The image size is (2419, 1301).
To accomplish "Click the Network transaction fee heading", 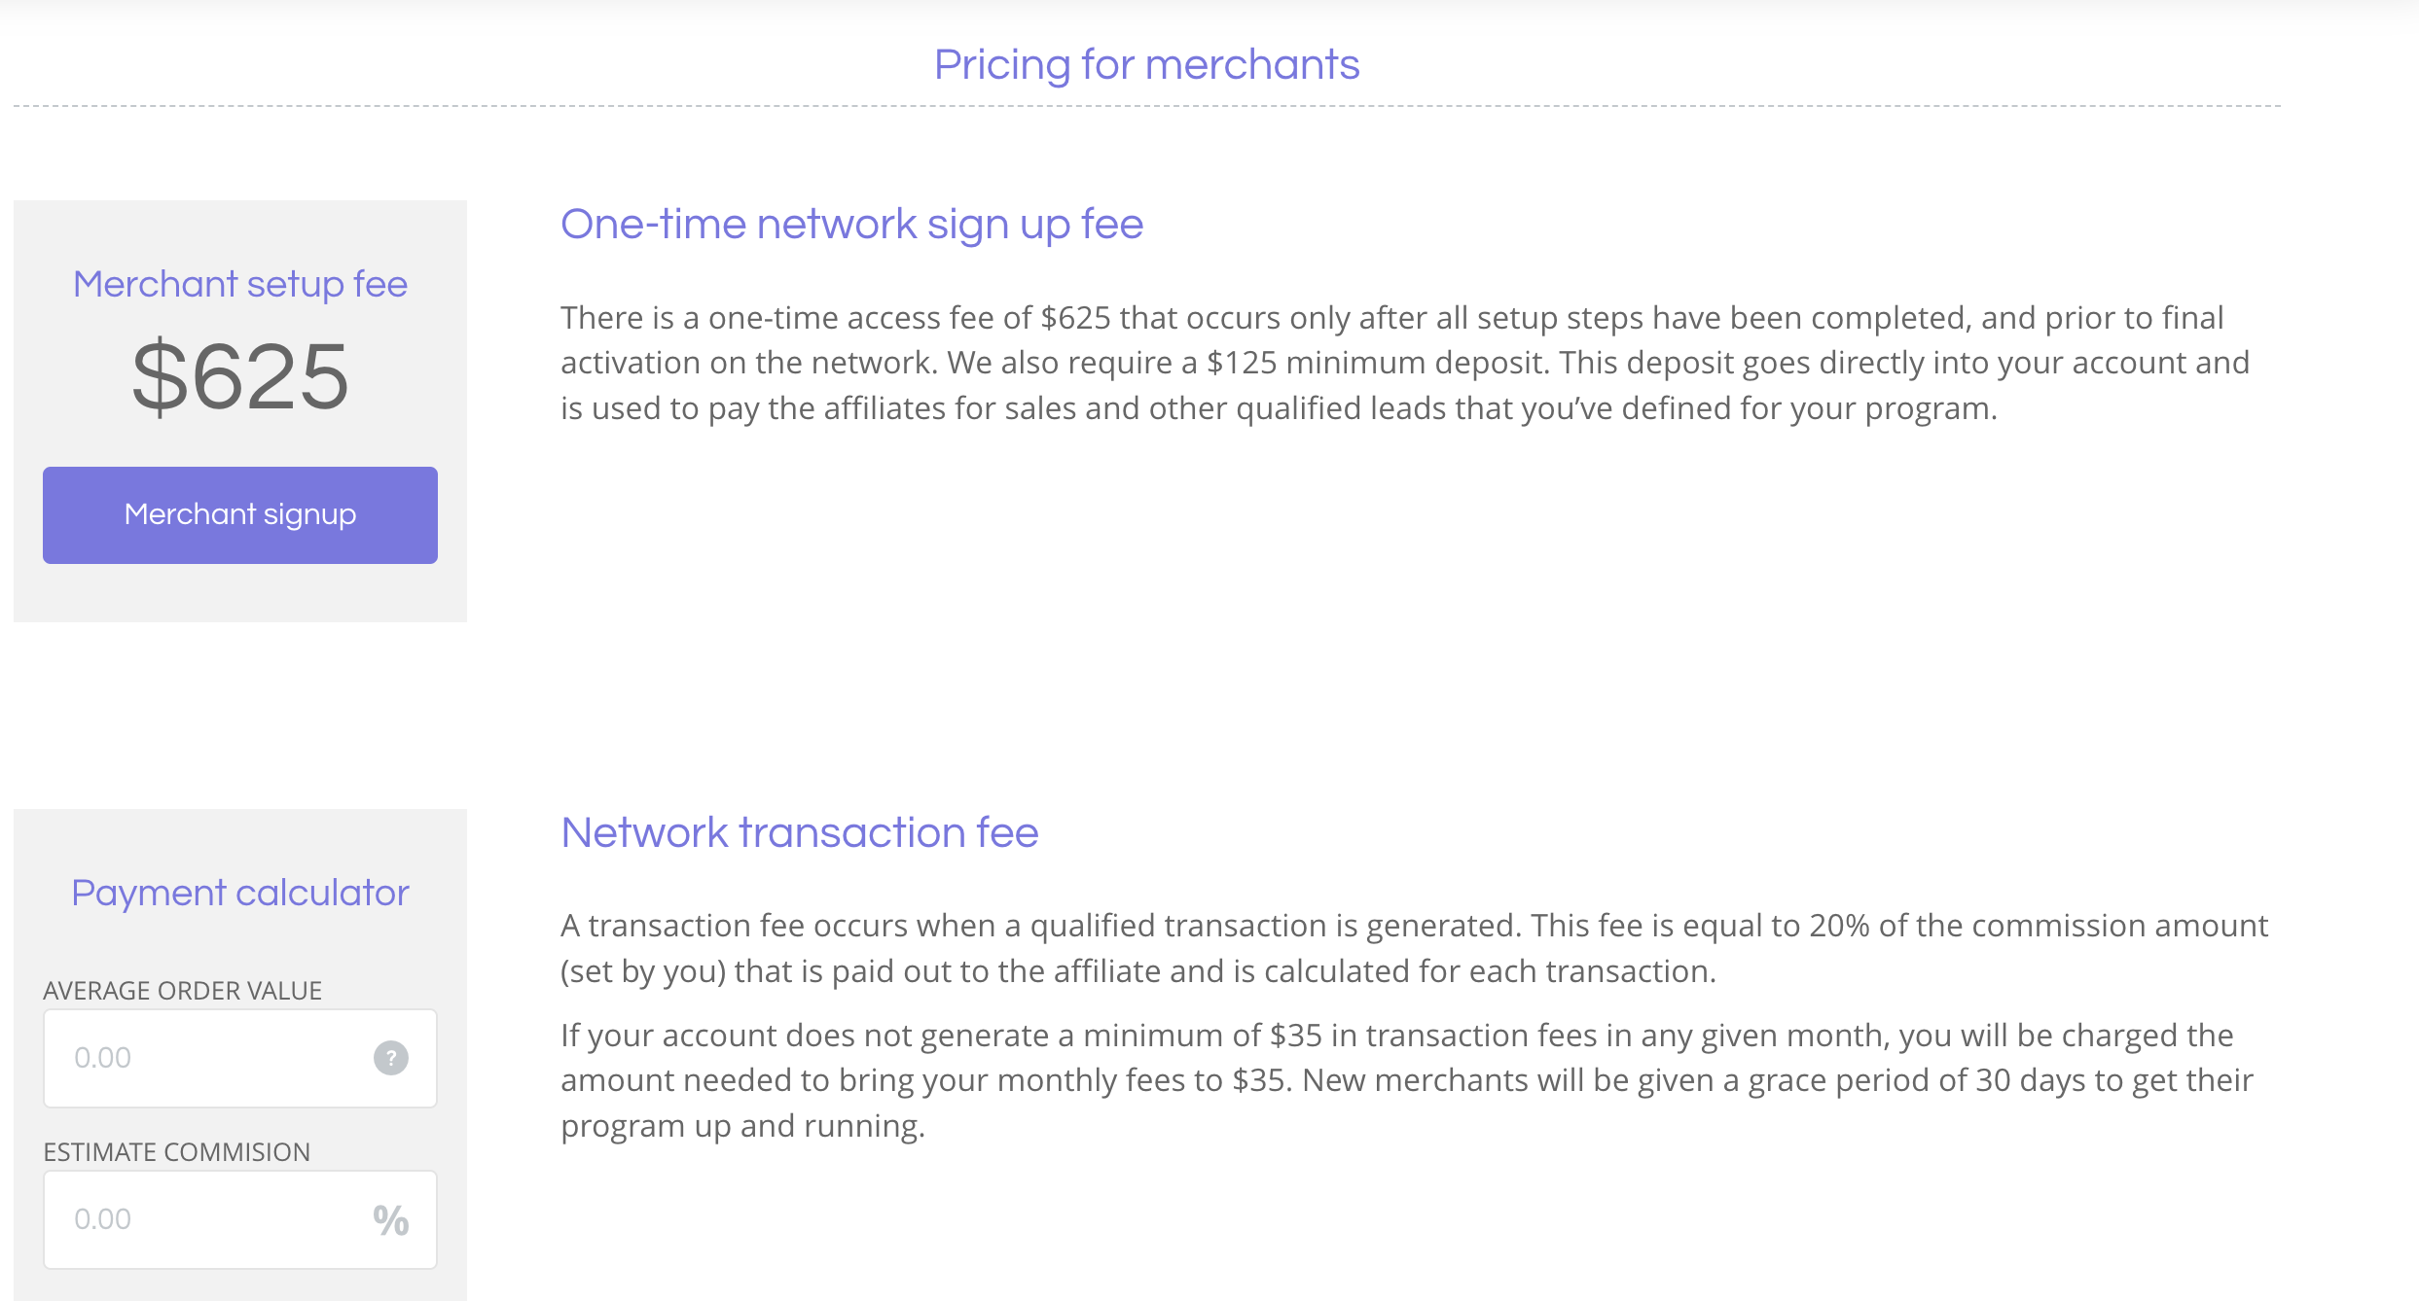I will 800,832.
